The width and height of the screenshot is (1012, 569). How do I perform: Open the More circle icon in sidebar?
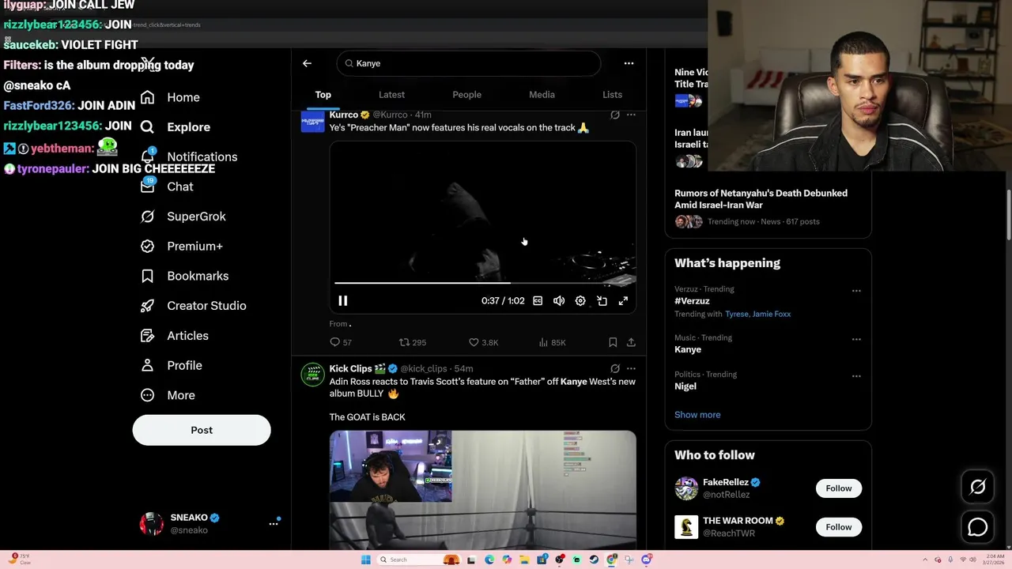[x=147, y=395]
